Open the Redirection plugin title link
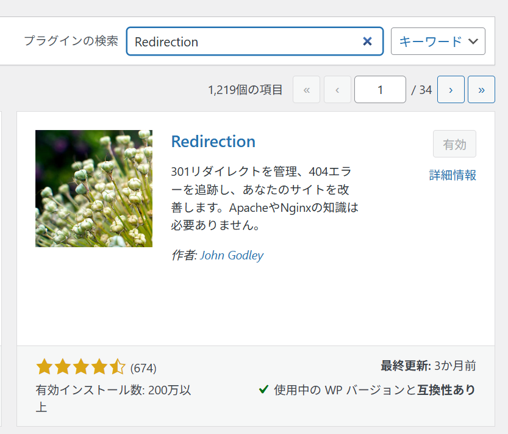The height and width of the screenshot is (434, 508). 213,142
